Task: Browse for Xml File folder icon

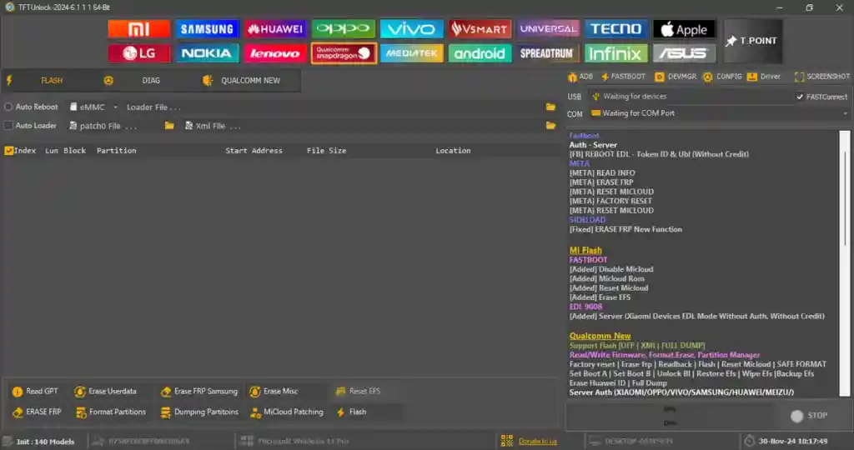Action: tap(550, 126)
